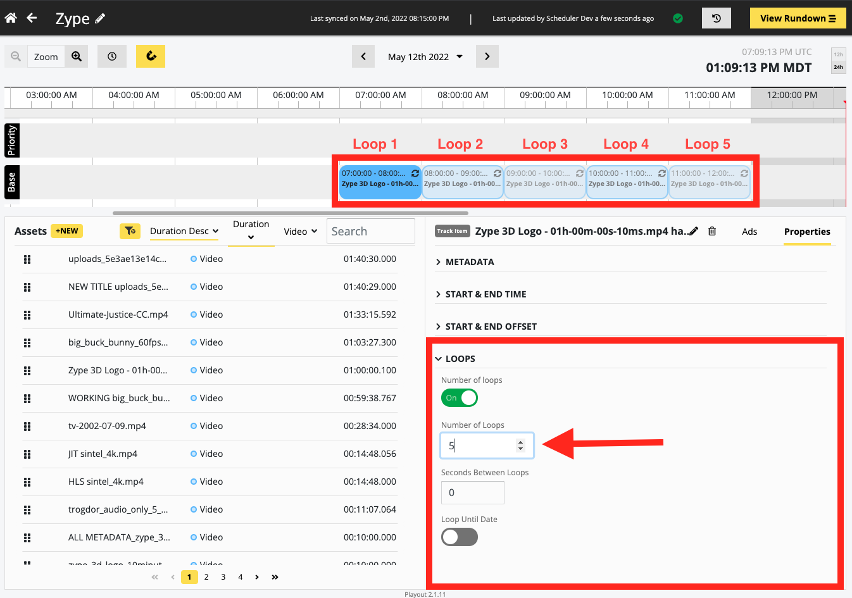Click the +NEW asset button
Viewport: 852px width, 598px height.
[x=67, y=231]
